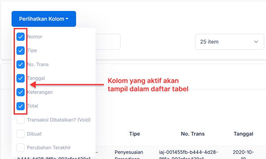Toggle off the Tanggal column checkbox

pyautogui.click(x=20, y=78)
